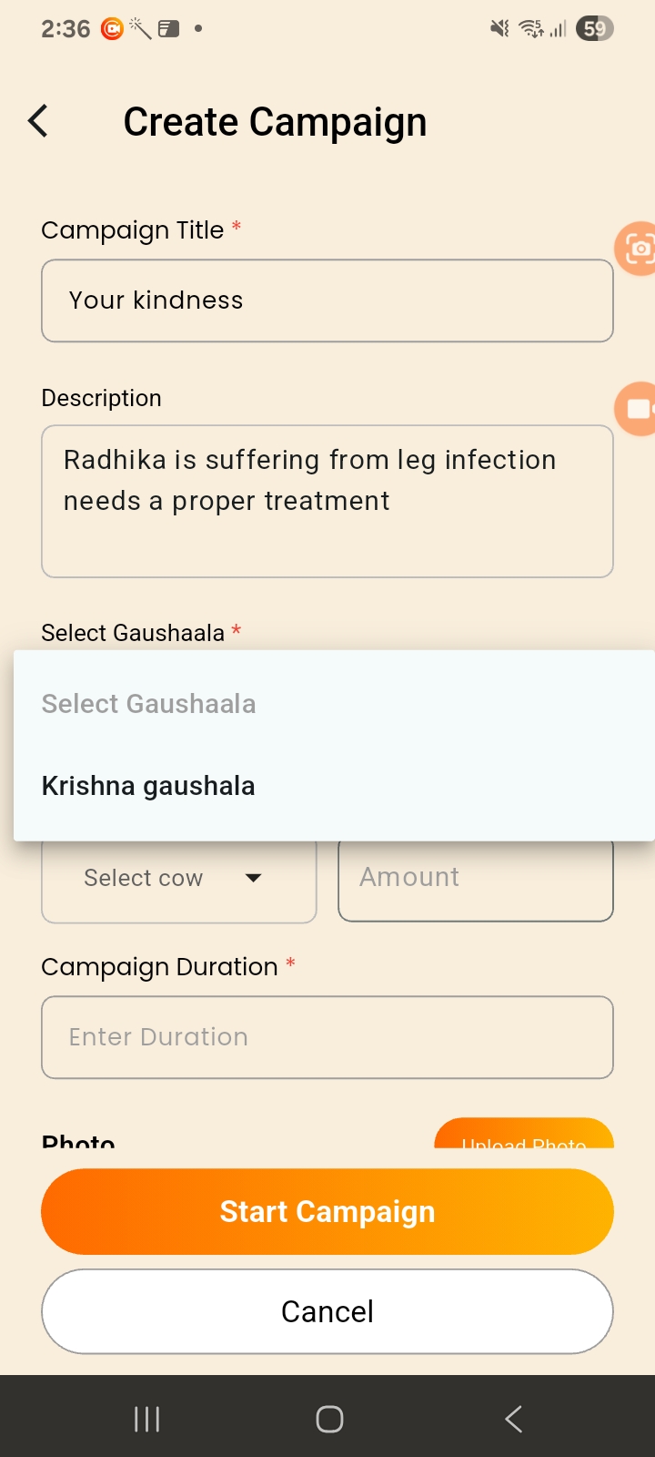Tap the Enter Duration field
The width and height of the screenshot is (655, 1457).
[327, 1037]
